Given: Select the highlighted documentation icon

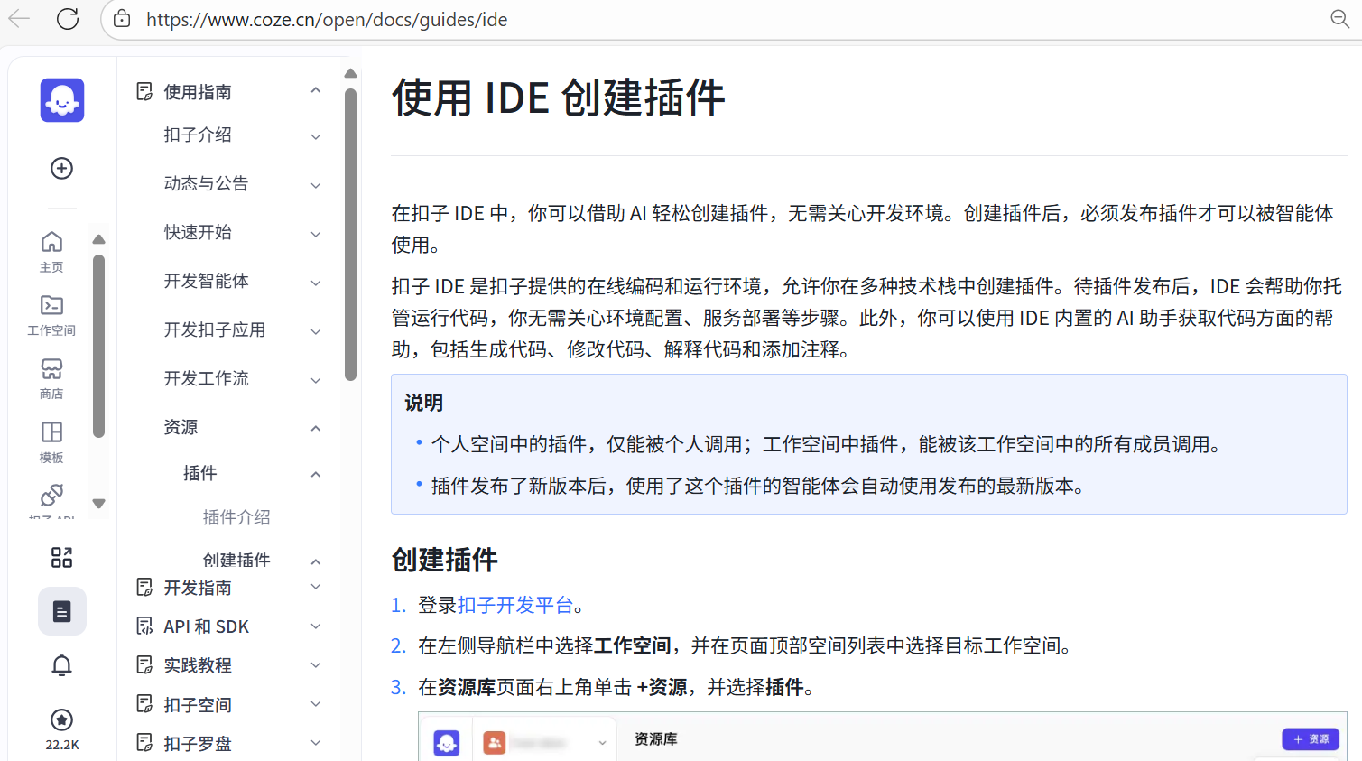Looking at the screenshot, I should pos(62,611).
